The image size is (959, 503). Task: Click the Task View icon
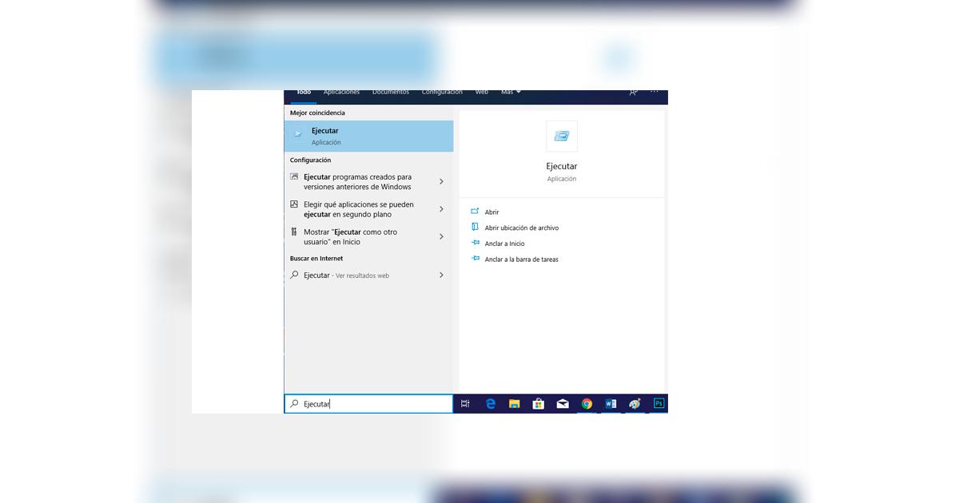465,404
